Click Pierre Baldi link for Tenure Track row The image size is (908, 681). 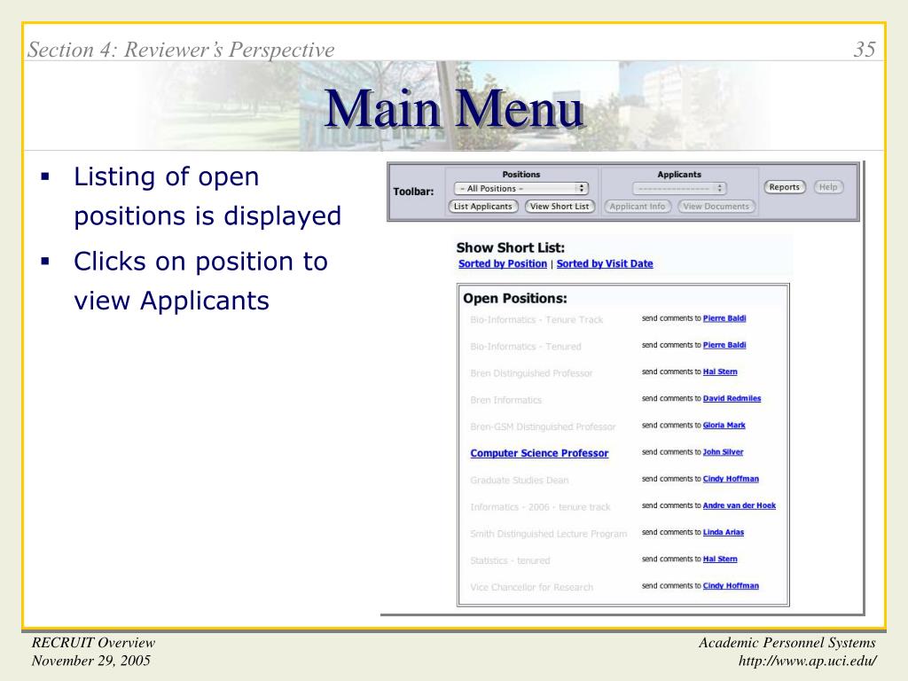point(724,318)
